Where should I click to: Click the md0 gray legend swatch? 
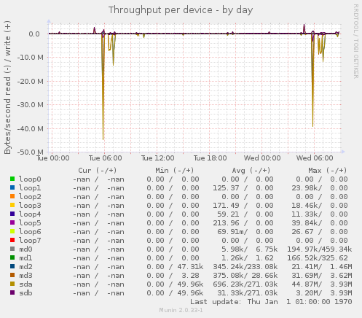click(12, 249)
